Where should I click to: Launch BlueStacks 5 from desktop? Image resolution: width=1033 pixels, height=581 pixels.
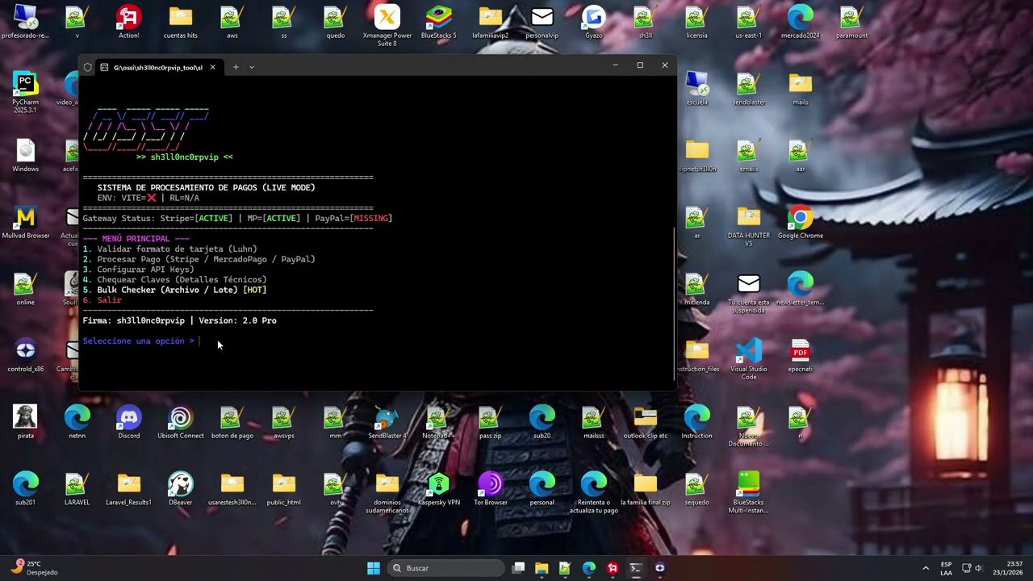pos(439,22)
